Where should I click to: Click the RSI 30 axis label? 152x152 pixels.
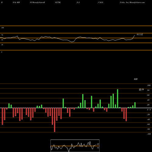coord(2,45)
